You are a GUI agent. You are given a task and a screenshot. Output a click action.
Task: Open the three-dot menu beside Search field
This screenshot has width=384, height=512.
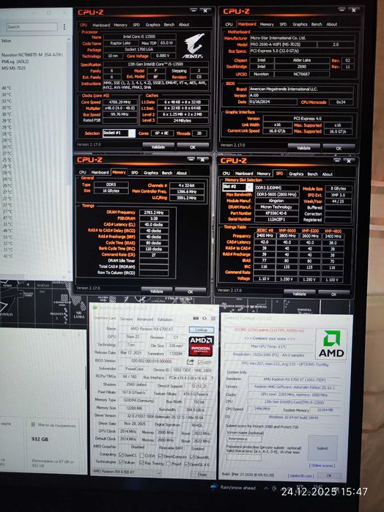[x=64, y=27]
